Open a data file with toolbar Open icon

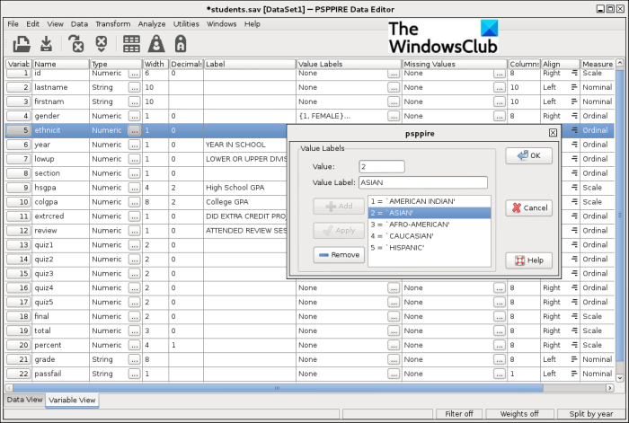(x=22, y=44)
